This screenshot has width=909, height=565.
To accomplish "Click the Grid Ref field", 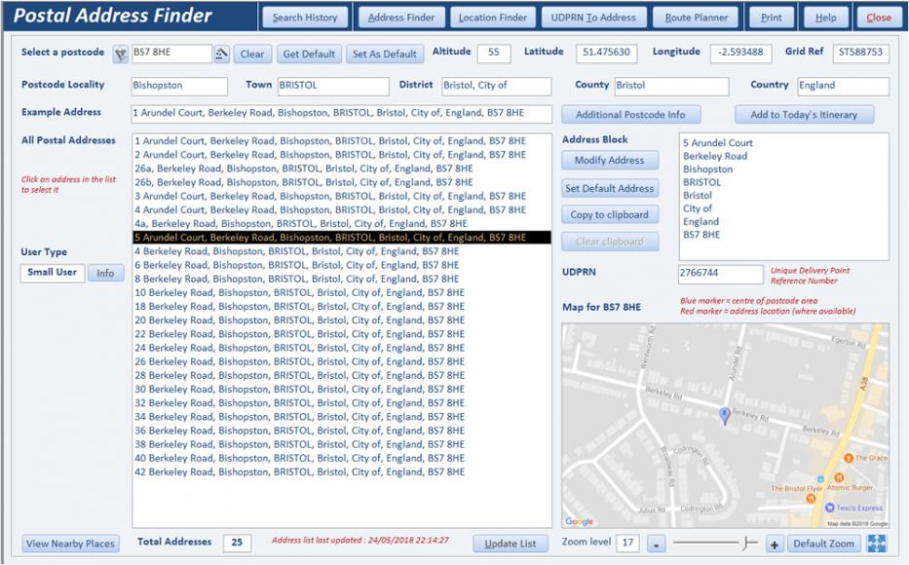I will (861, 53).
